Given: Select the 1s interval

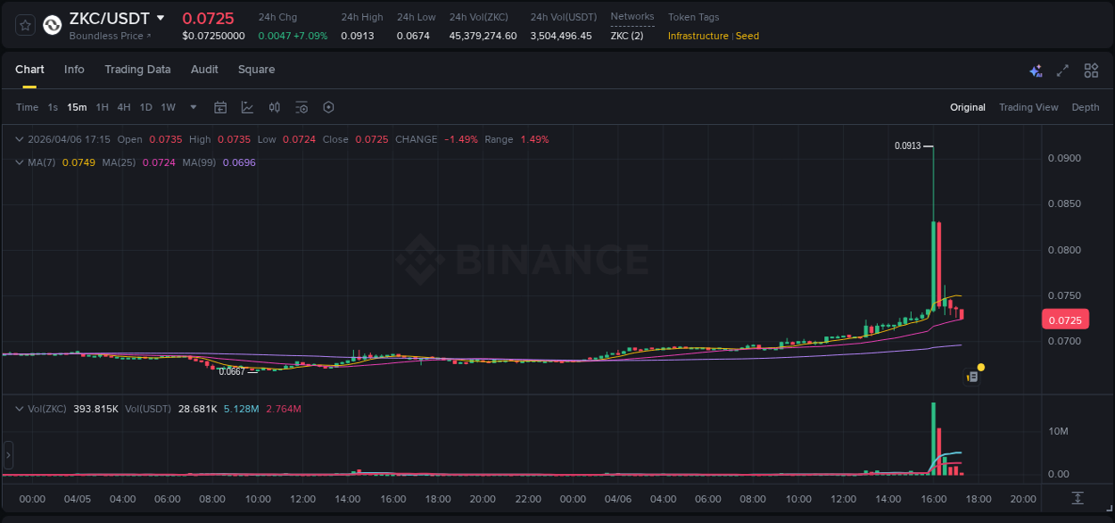Looking at the screenshot, I should [53, 107].
